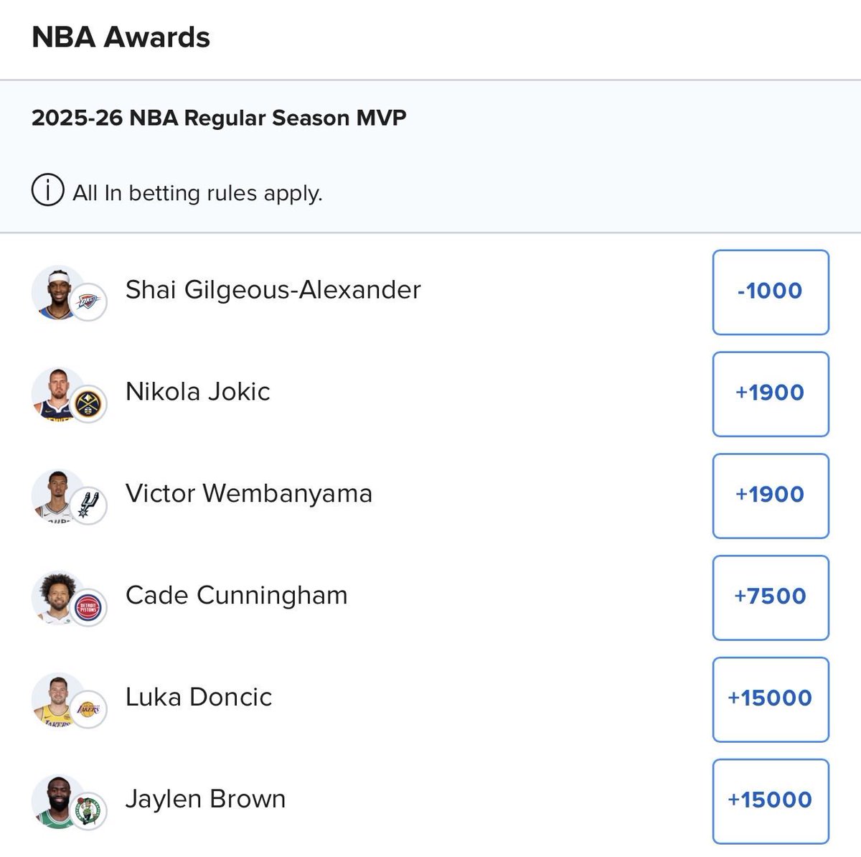Select the -1000 odds for Gilgeous-Alexander
861x857 pixels.
(771, 291)
